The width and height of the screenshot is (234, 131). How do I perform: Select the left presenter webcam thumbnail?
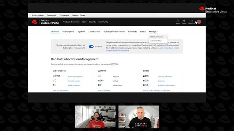pyautogui.click(x=95, y=117)
